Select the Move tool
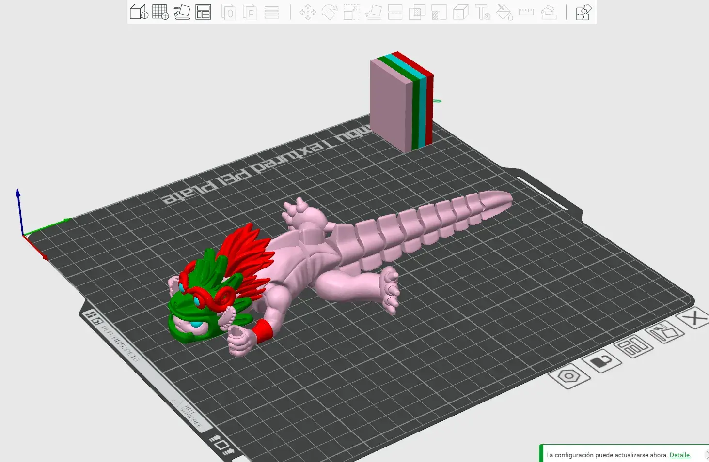709x462 pixels. click(308, 12)
